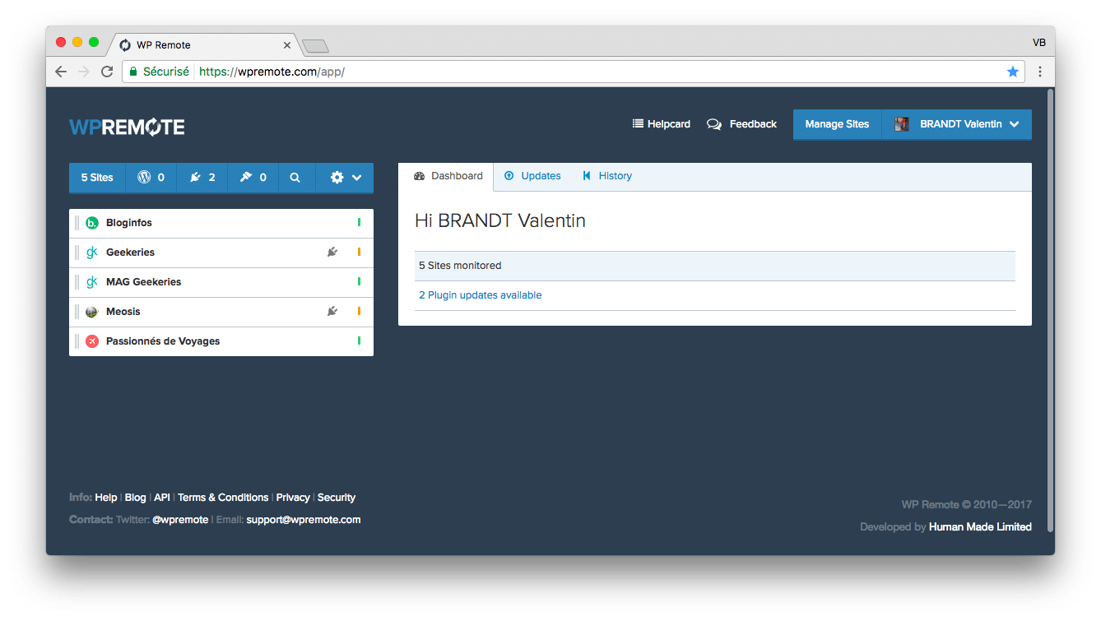Click orange status bar for Meosis
The image size is (1101, 621).
359,312
